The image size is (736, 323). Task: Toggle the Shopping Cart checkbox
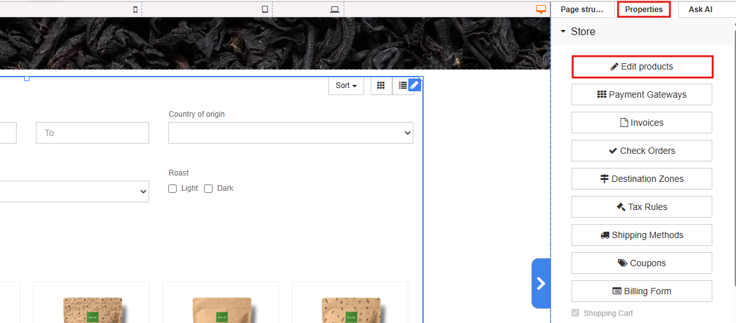[x=575, y=313]
